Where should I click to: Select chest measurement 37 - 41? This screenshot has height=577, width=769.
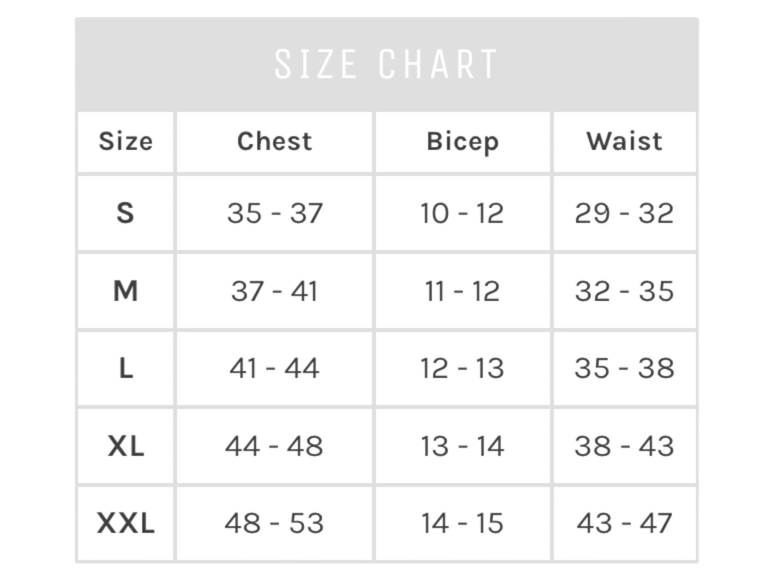(275, 291)
